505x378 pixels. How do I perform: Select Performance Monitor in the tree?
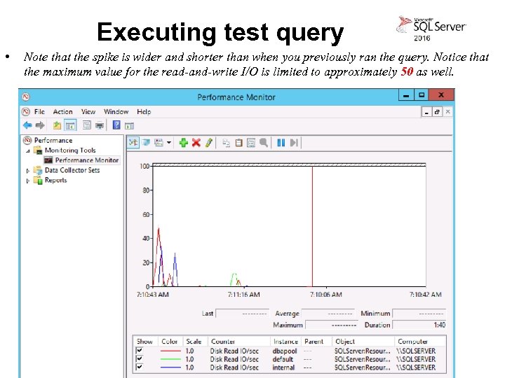pos(87,160)
